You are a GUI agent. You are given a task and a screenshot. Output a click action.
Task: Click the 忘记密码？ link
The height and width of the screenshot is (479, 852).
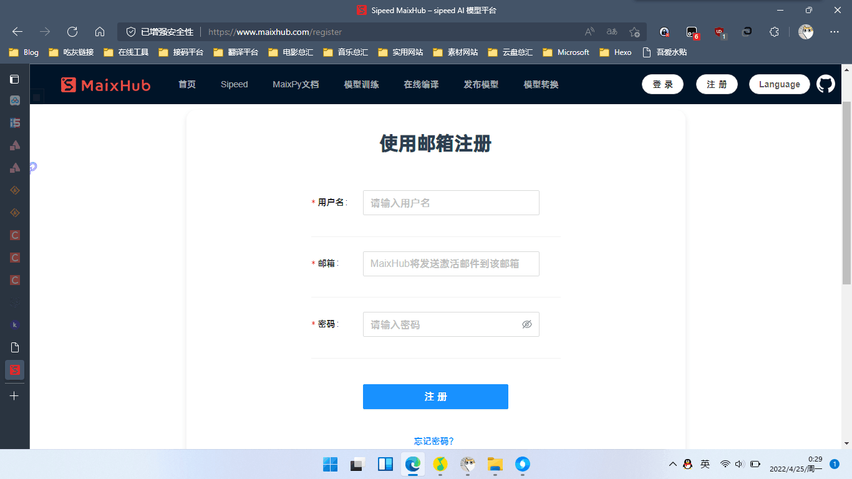pos(434,441)
